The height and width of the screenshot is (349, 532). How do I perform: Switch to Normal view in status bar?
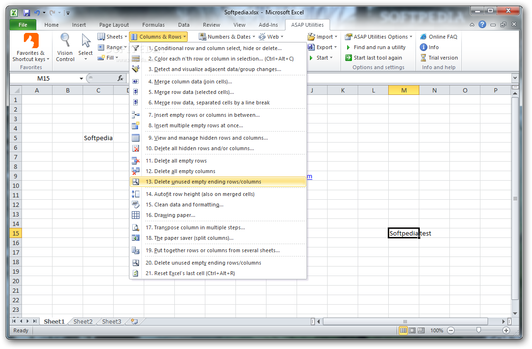click(x=403, y=330)
